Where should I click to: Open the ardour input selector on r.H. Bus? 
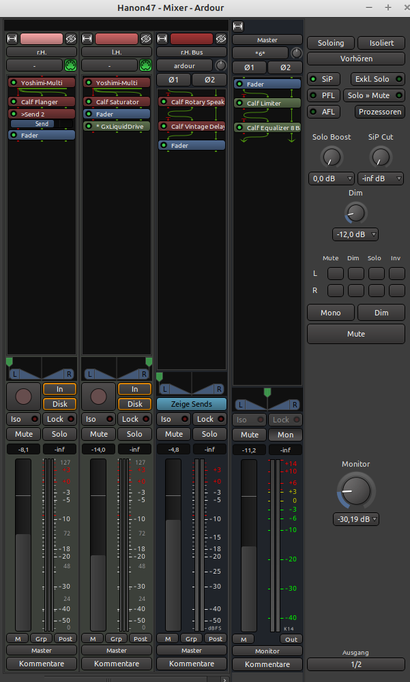185,65
